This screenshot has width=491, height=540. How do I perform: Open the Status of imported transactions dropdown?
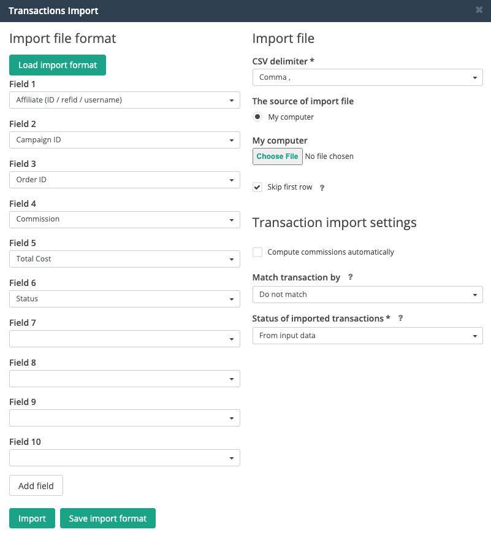click(x=367, y=336)
